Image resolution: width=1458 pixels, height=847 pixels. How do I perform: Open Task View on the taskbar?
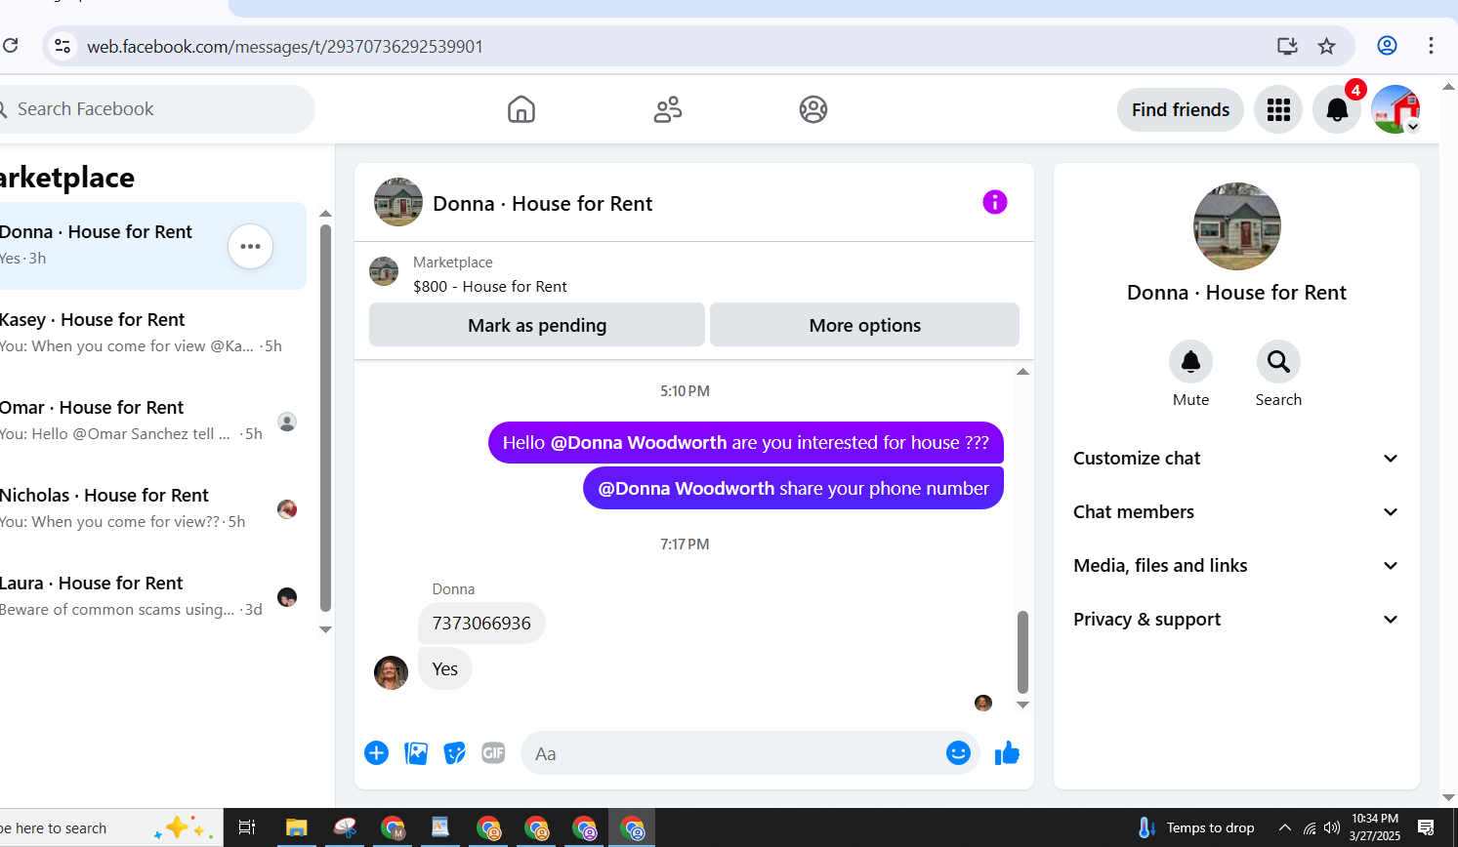[x=247, y=828]
